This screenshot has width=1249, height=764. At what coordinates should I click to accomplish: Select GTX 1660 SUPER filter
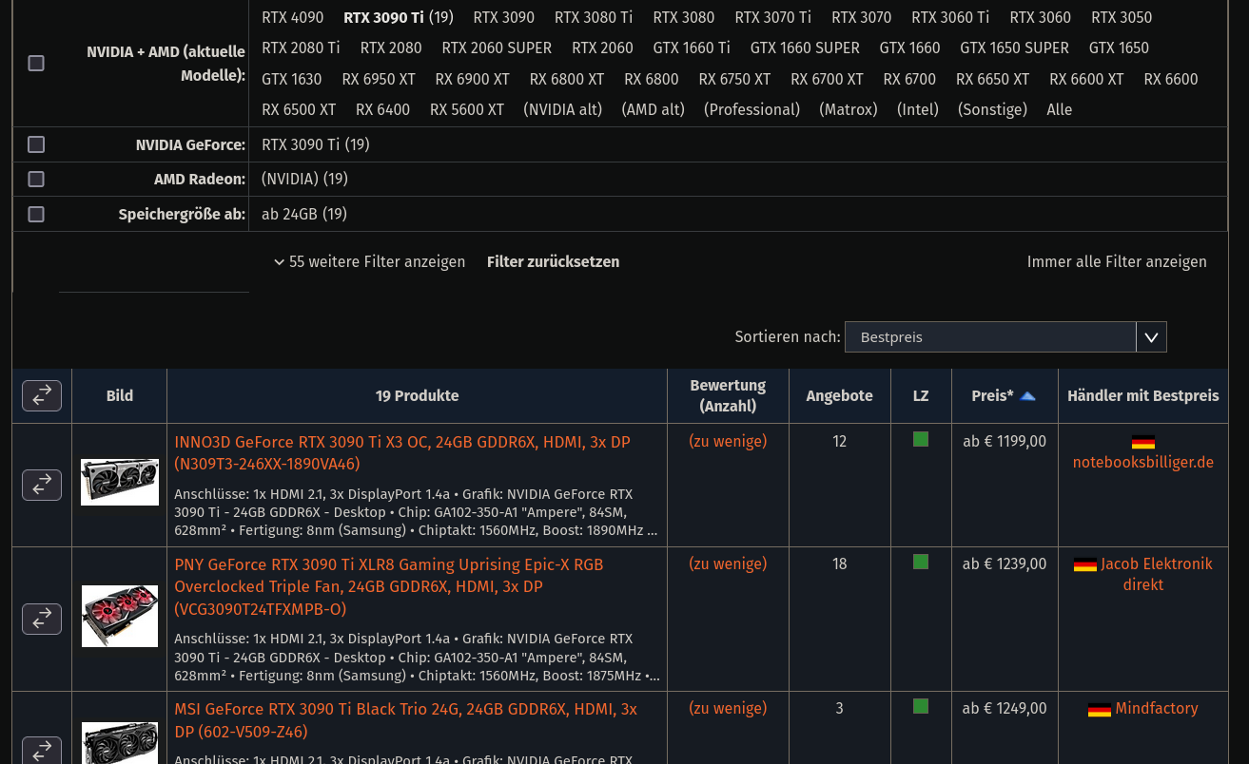(805, 48)
